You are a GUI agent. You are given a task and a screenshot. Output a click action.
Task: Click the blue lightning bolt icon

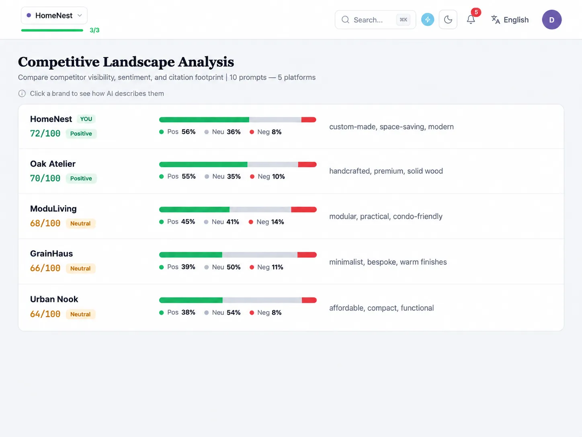click(428, 20)
